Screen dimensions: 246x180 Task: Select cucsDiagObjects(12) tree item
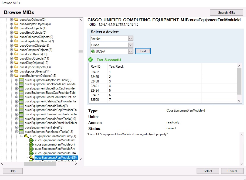34,63
